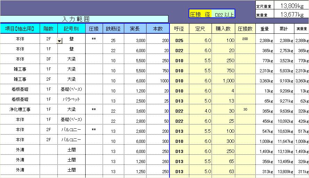The width and height of the screenshot is (309, 178).
Task: Click the 基礎(ベース) cell in 看板基礎 row
Action: (71, 89)
